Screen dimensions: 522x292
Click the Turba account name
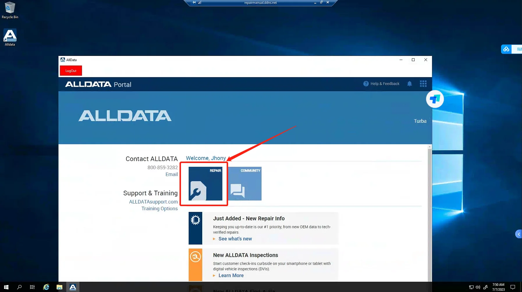click(x=420, y=121)
